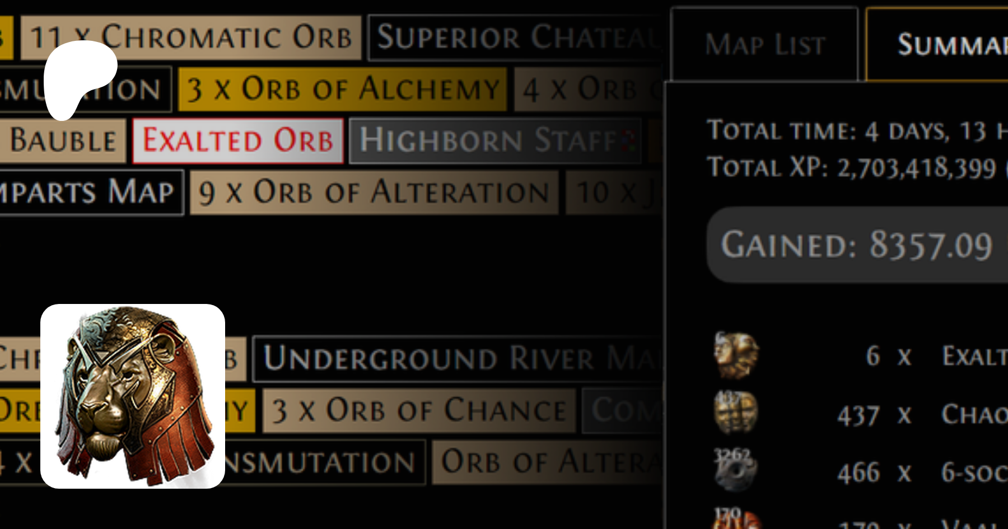Image resolution: width=1008 pixels, height=529 pixels.
Task: Click the Exalted Orb currency icon
Action: [736, 355]
